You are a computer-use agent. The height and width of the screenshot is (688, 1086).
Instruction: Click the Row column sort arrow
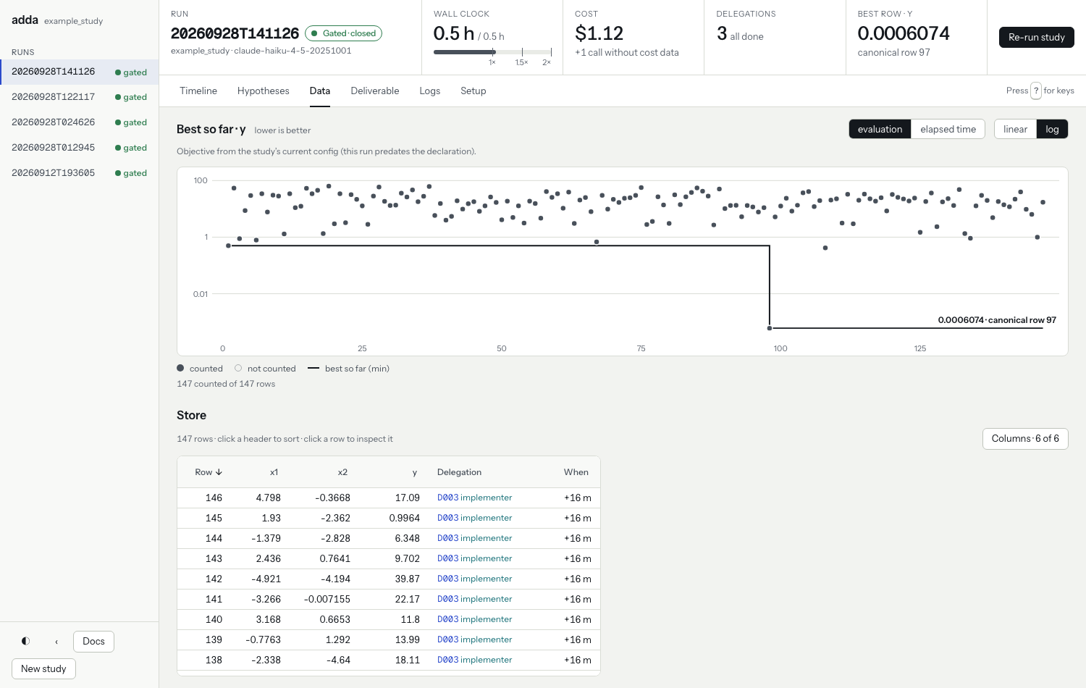click(219, 472)
